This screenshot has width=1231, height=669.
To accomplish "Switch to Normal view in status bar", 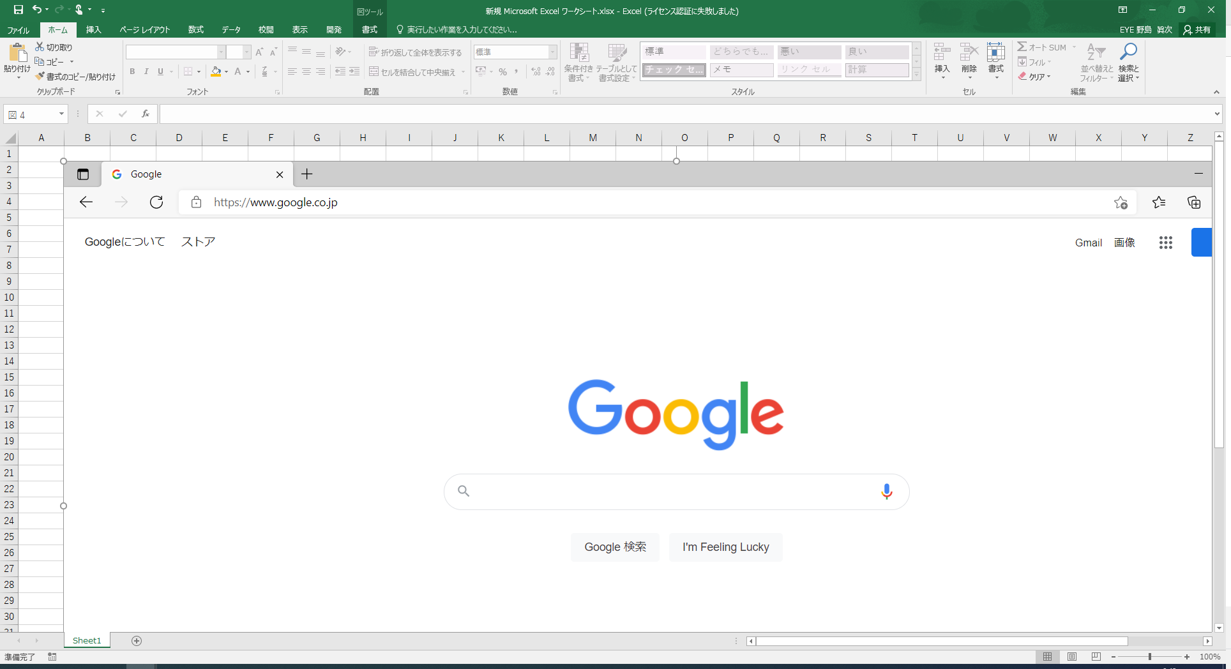I will pyautogui.click(x=1048, y=657).
